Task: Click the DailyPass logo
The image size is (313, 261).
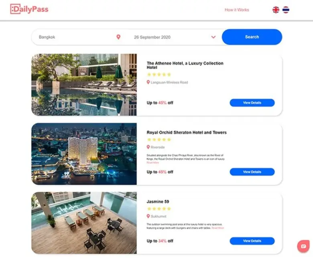Action: [29, 9]
